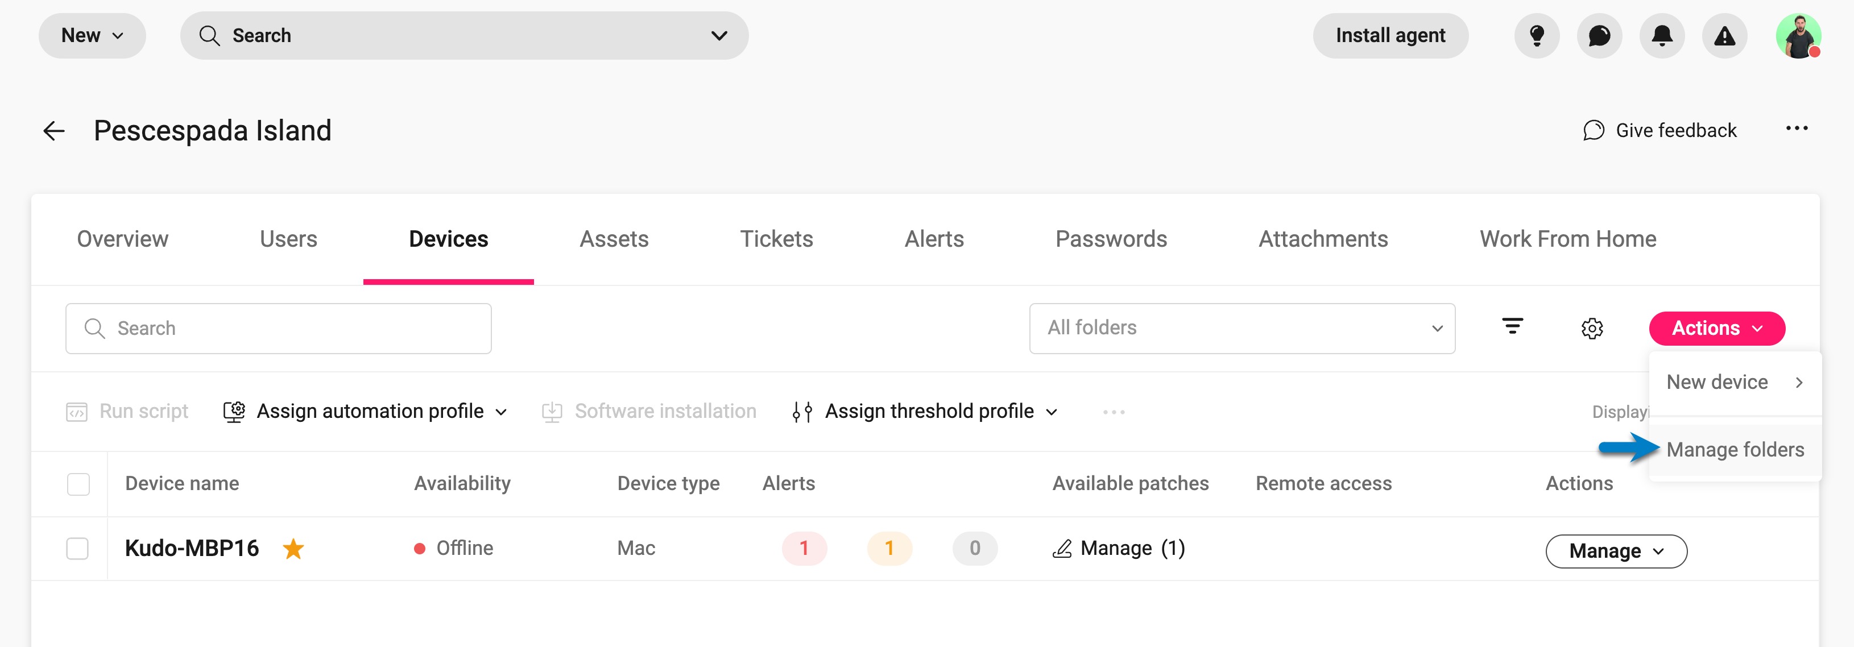This screenshot has height=647, width=1854.
Task: Click the Install agent button
Action: (1390, 35)
